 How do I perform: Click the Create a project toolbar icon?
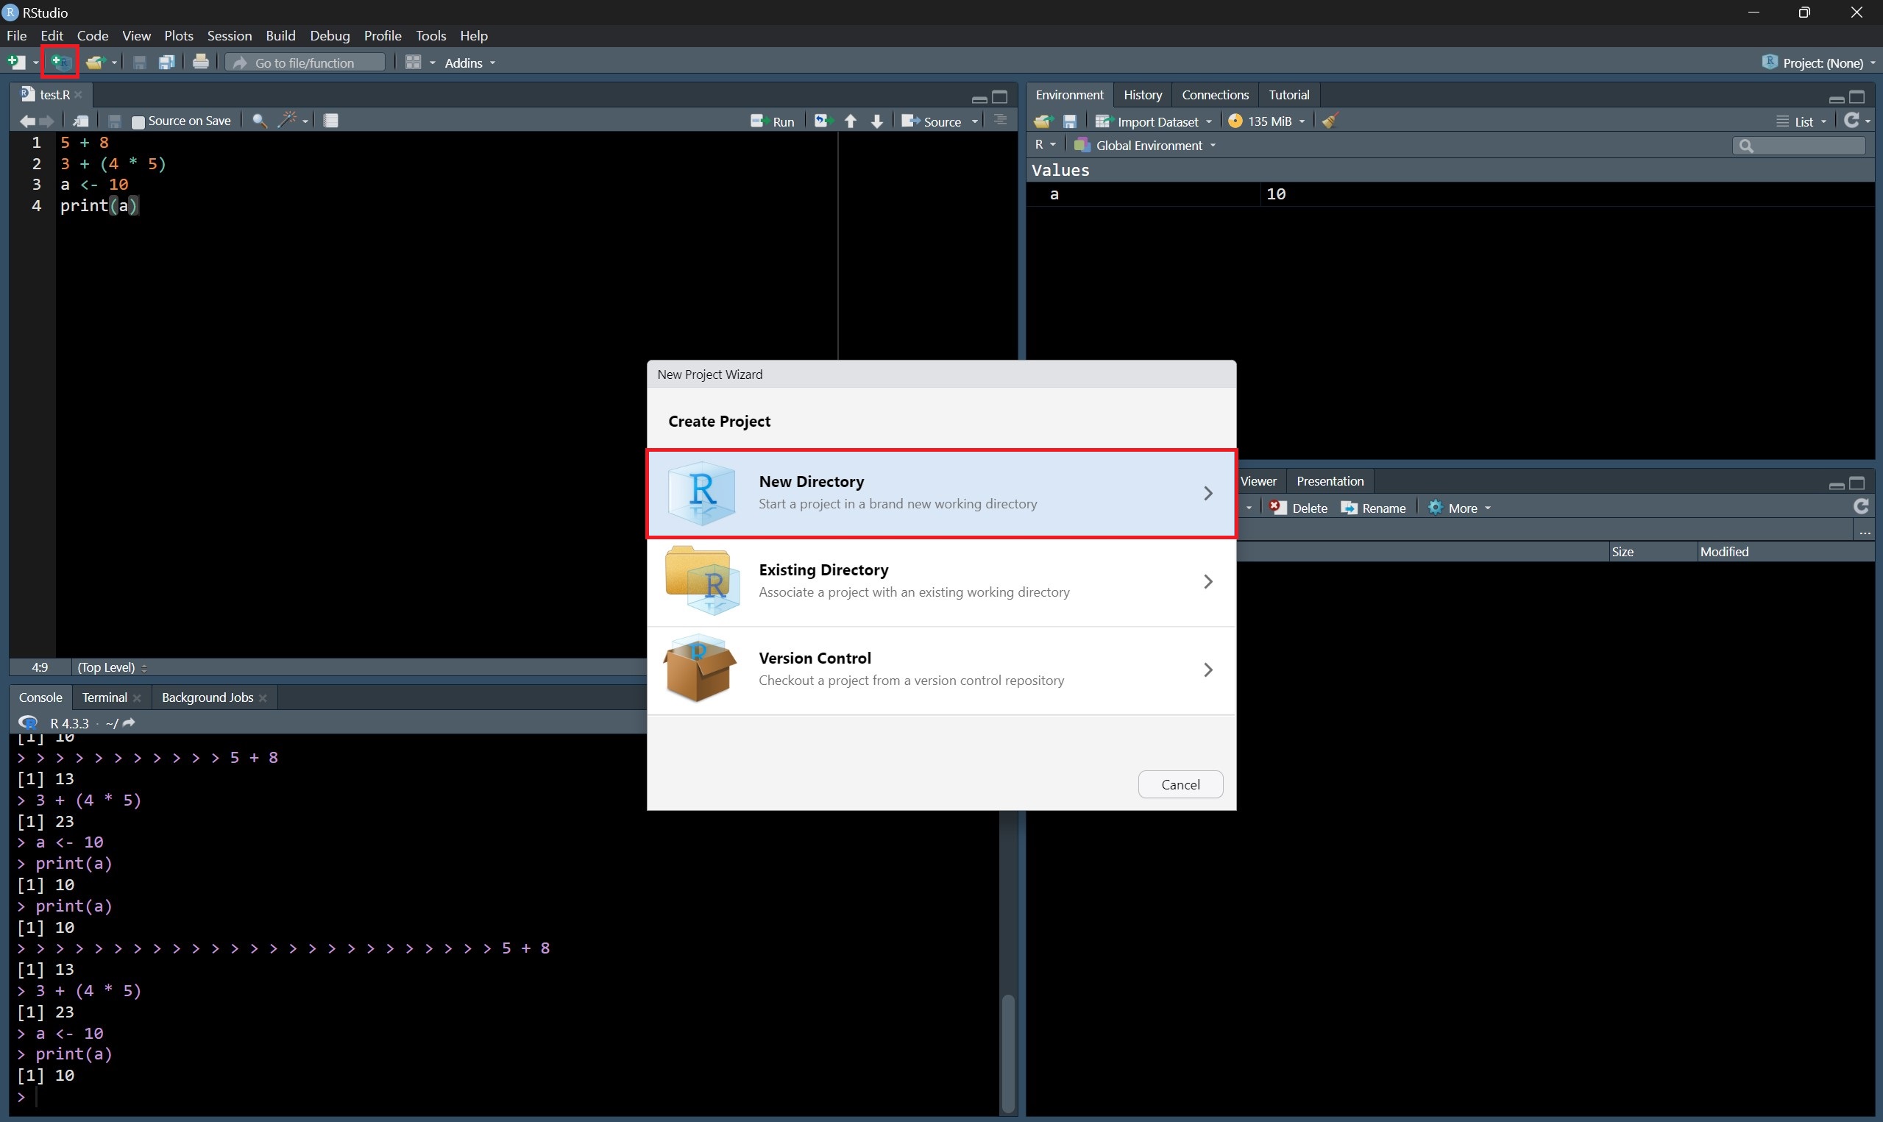(60, 62)
